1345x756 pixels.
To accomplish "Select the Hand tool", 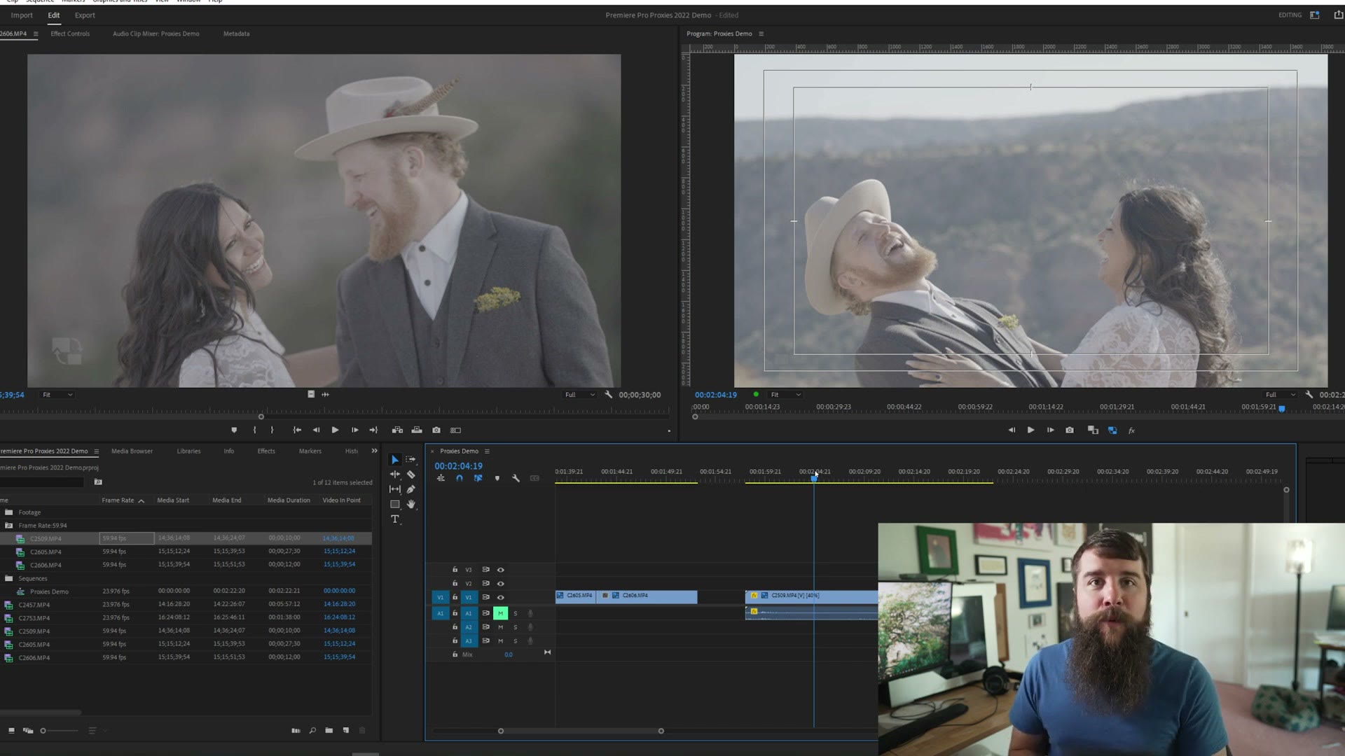I will [x=411, y=504].
